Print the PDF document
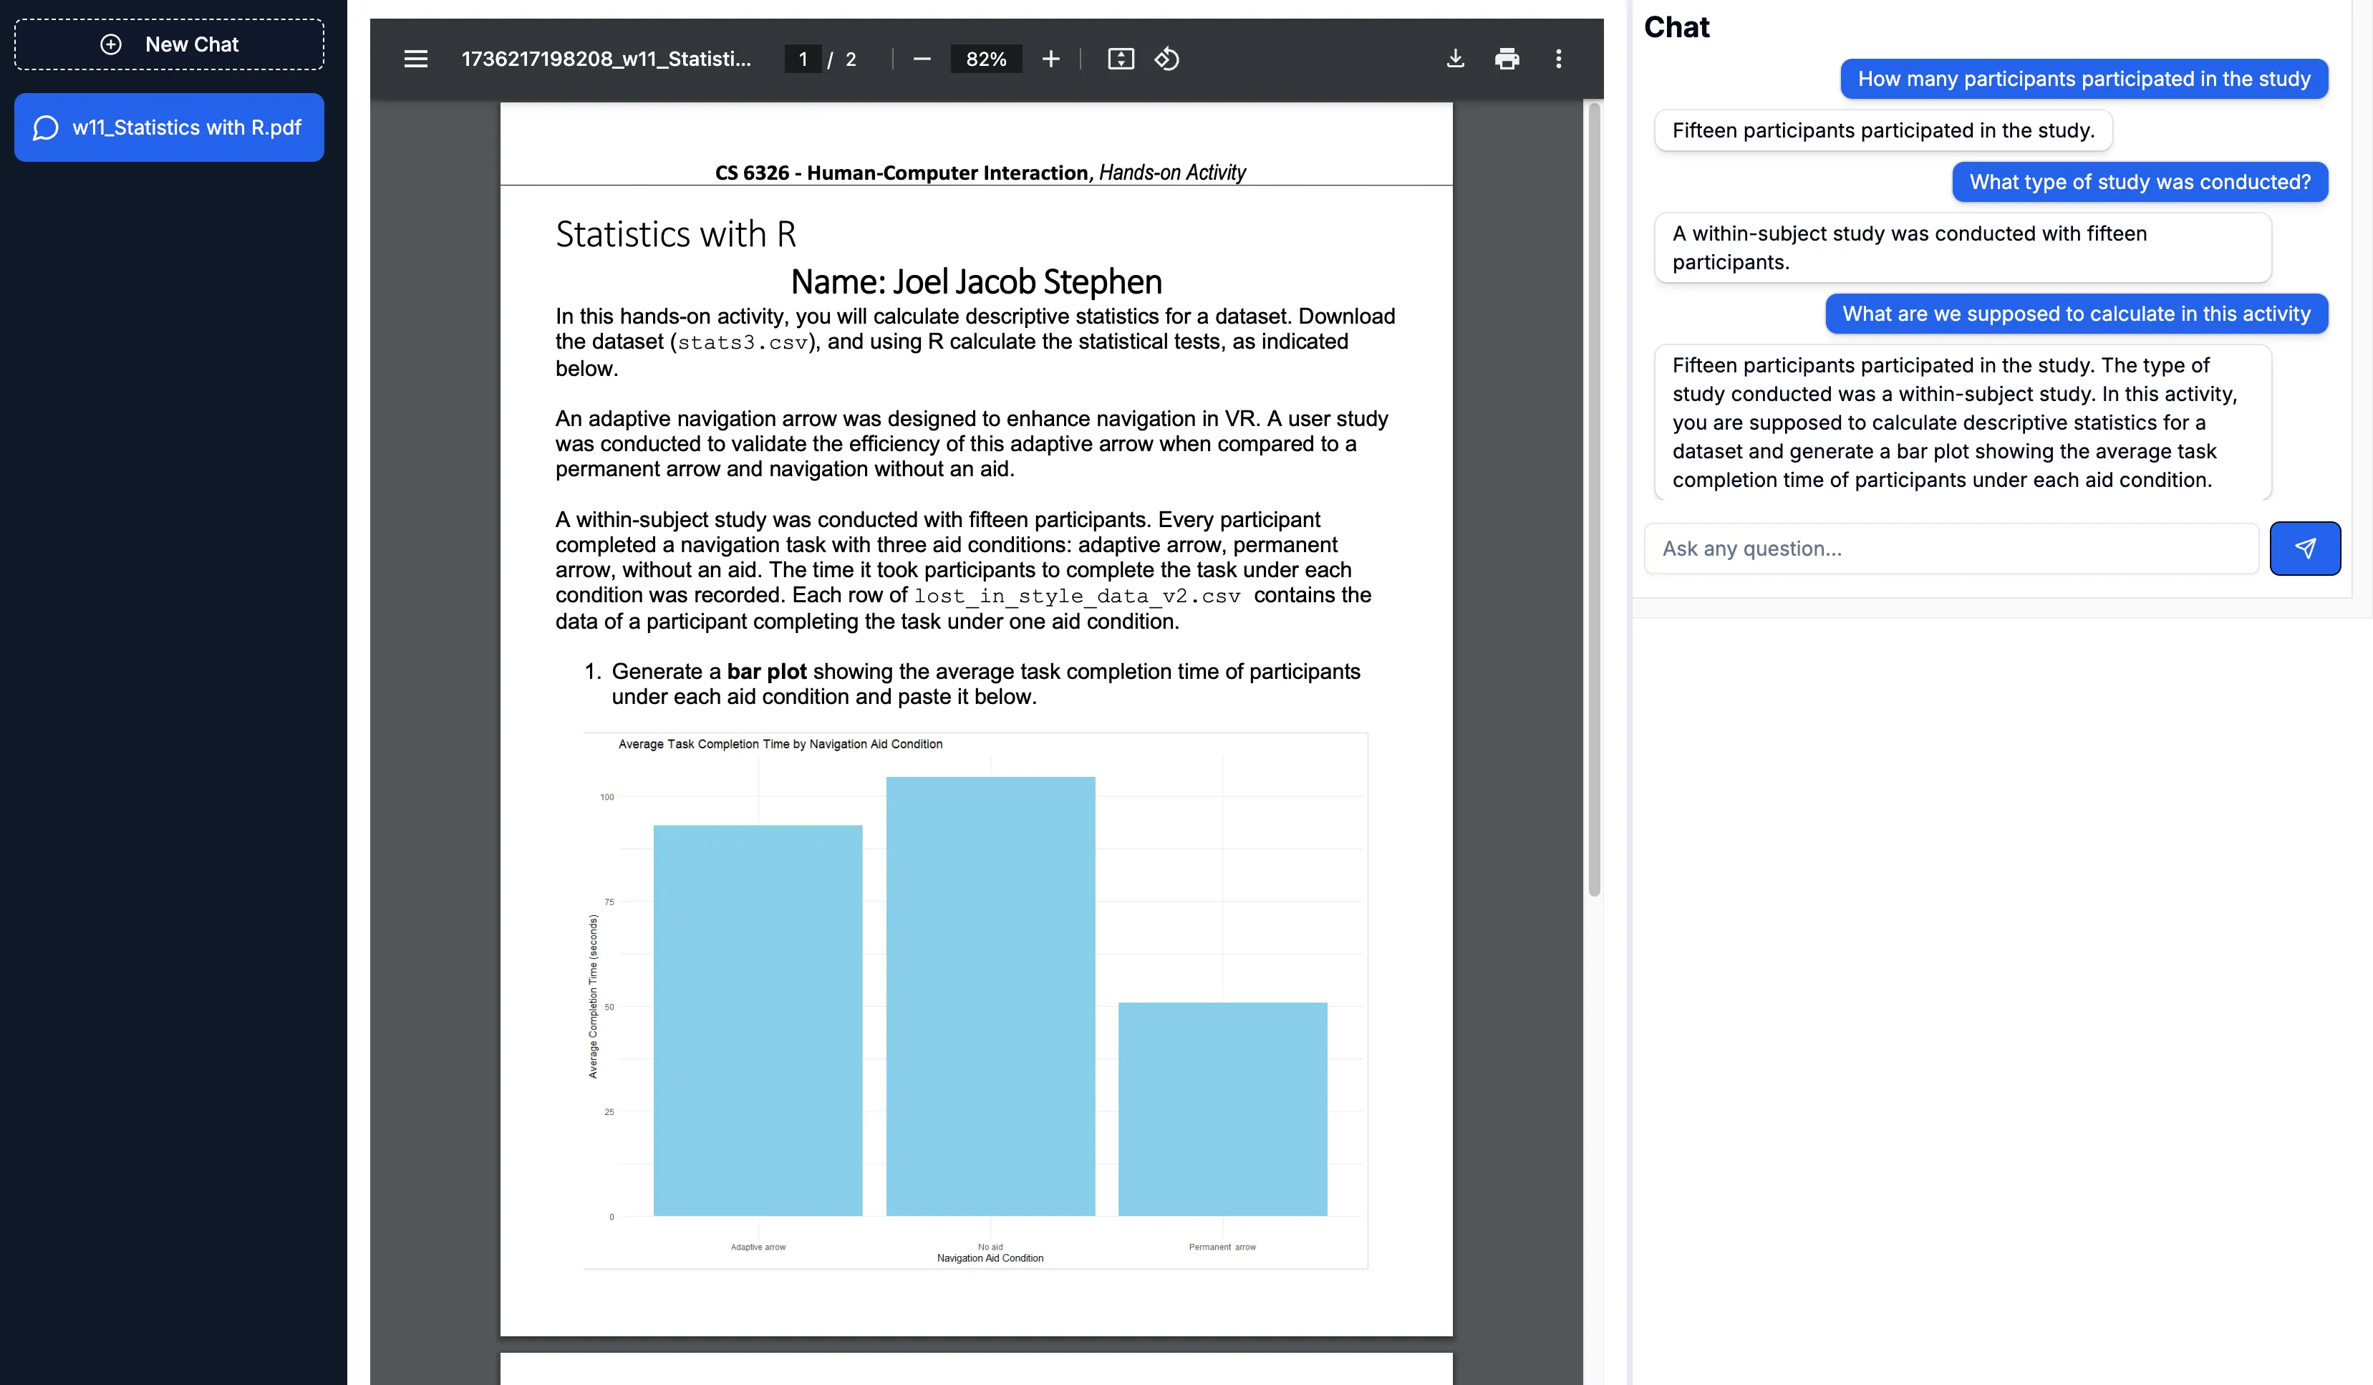 [1507, 59]
